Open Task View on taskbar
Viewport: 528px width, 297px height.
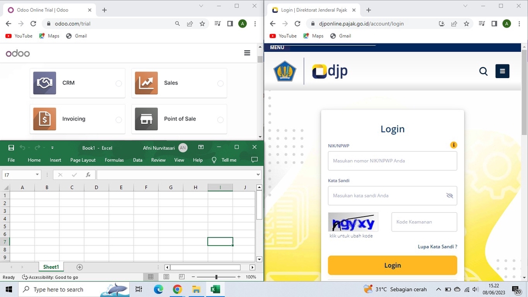[x=139, y=289]
